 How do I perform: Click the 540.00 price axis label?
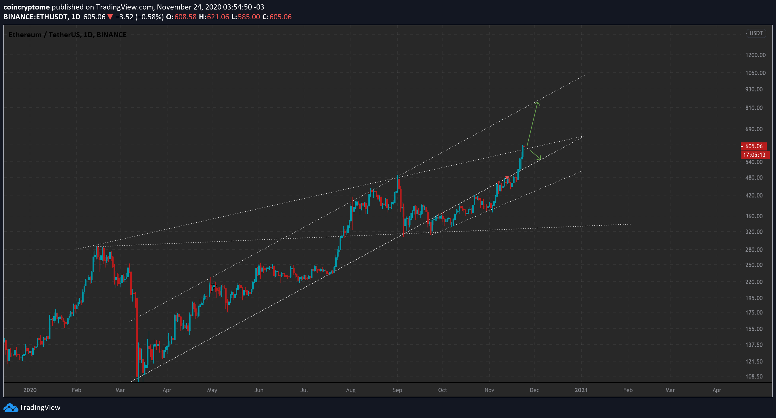pos(754,162)
